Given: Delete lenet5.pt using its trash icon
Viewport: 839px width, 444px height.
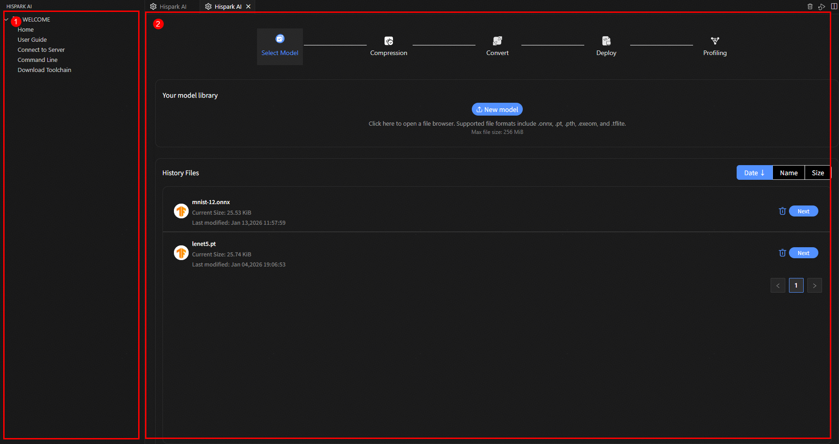Looking at the screenshot, I should point(782,253).
